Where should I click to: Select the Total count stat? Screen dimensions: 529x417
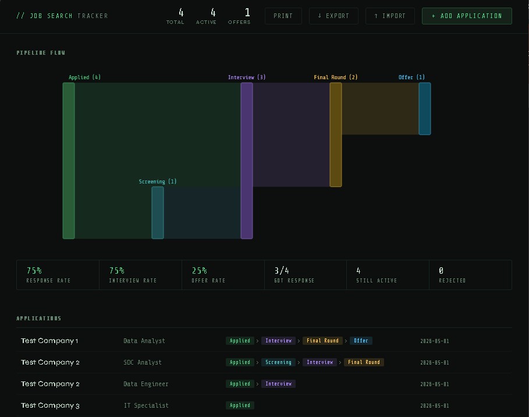(x=175, y=16)
